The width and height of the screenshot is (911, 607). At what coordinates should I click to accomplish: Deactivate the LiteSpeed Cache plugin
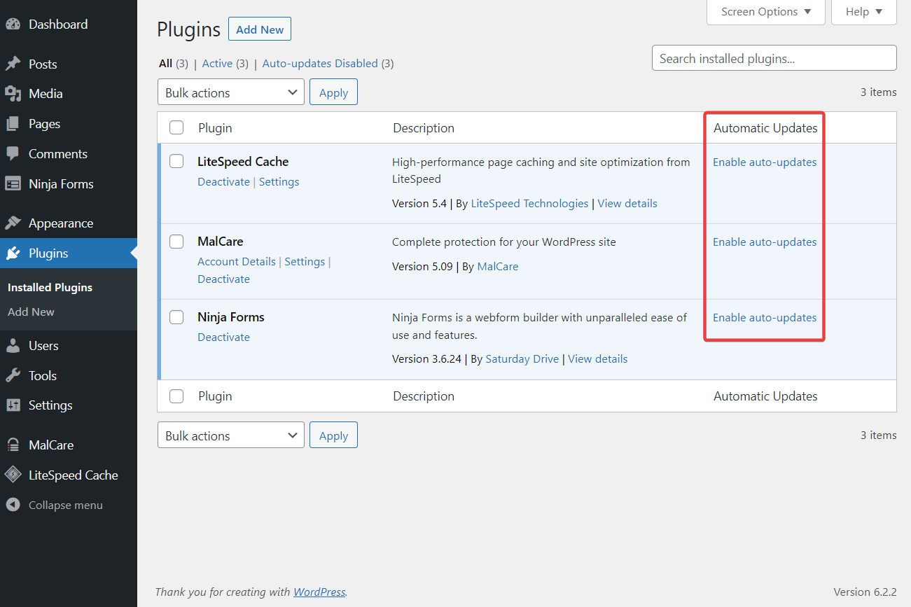pyautogui.click(x=223, y=182)
